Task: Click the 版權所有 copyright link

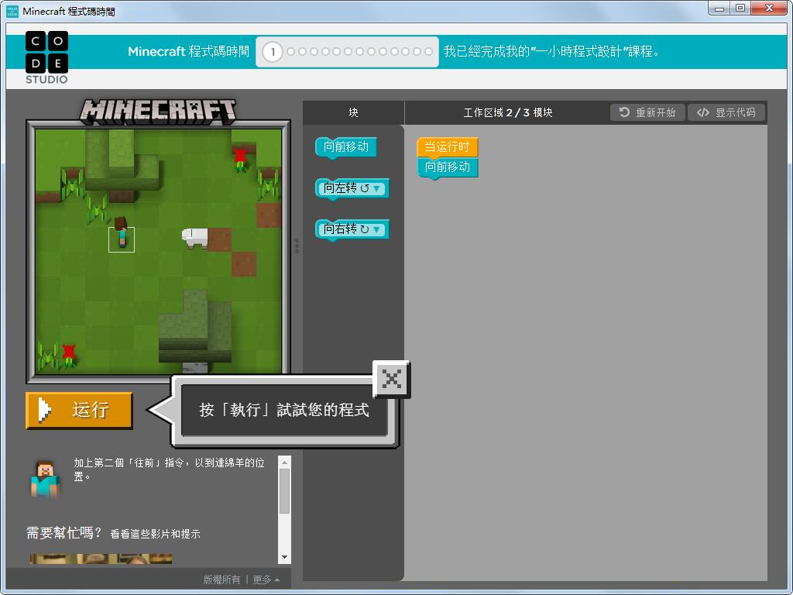Action: [222, 580]
